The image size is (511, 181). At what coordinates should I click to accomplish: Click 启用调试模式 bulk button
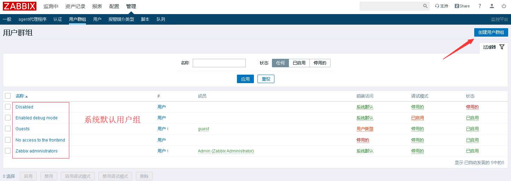[78, 176]
